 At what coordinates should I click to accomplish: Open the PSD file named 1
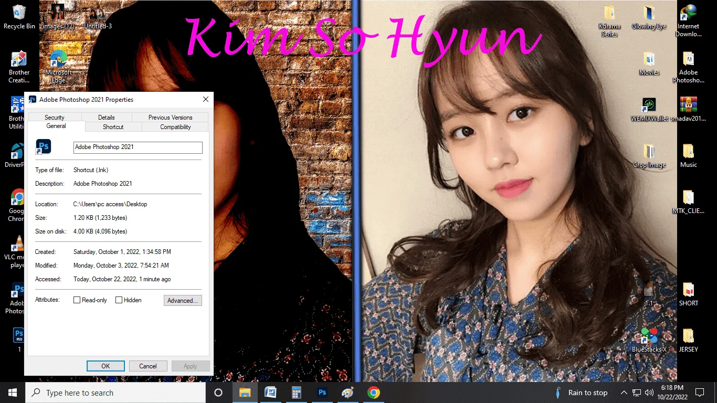coord(19,340)
